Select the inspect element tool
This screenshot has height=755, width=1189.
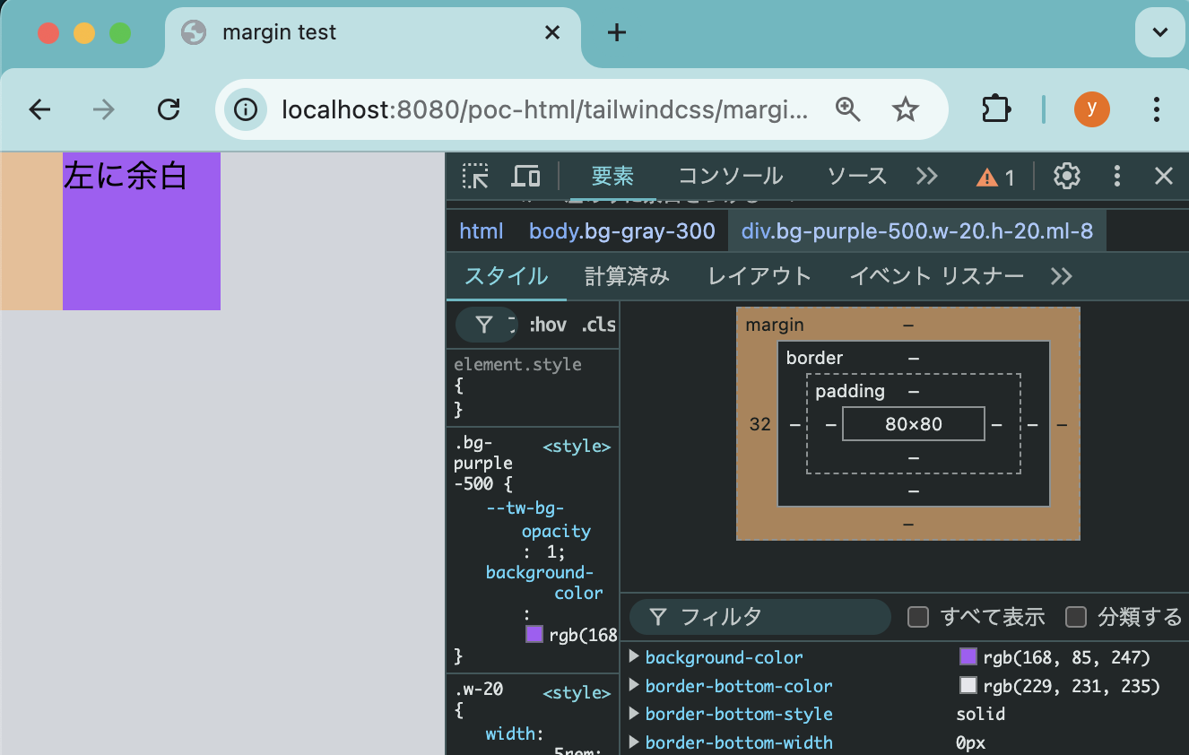point(475,176)
